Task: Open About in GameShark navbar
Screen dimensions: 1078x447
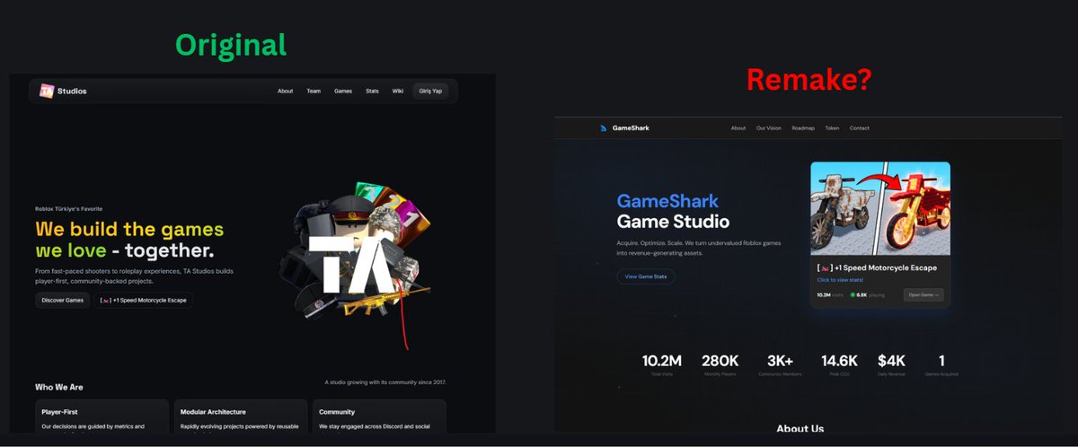Action: coord(738,128)
